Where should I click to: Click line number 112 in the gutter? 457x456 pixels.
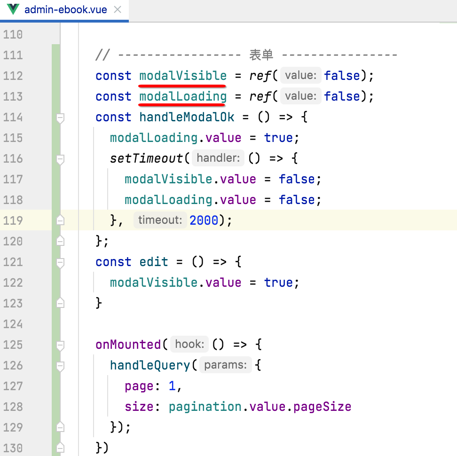pyautogui.click(x=13, y=76)
